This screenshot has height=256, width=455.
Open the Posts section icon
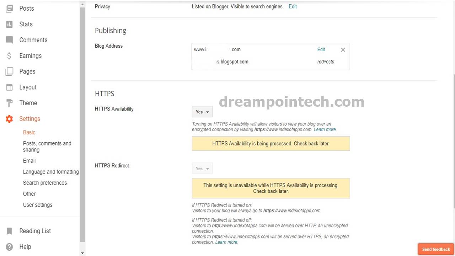9,8
